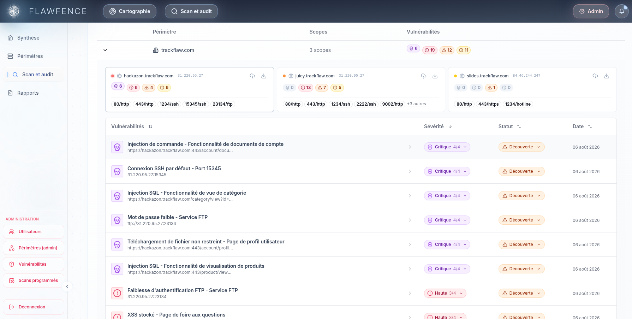Open the Admin button
Image resolution: width=632 pixels, height=319 pixels.
(591, 11)
